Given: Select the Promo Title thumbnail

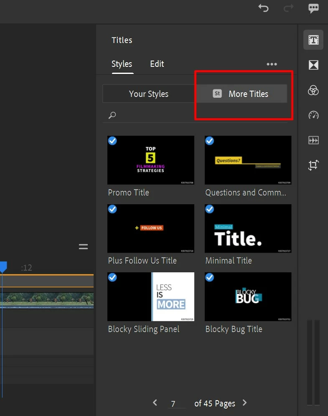Looking at the screenshot, I should pos(151,160).
